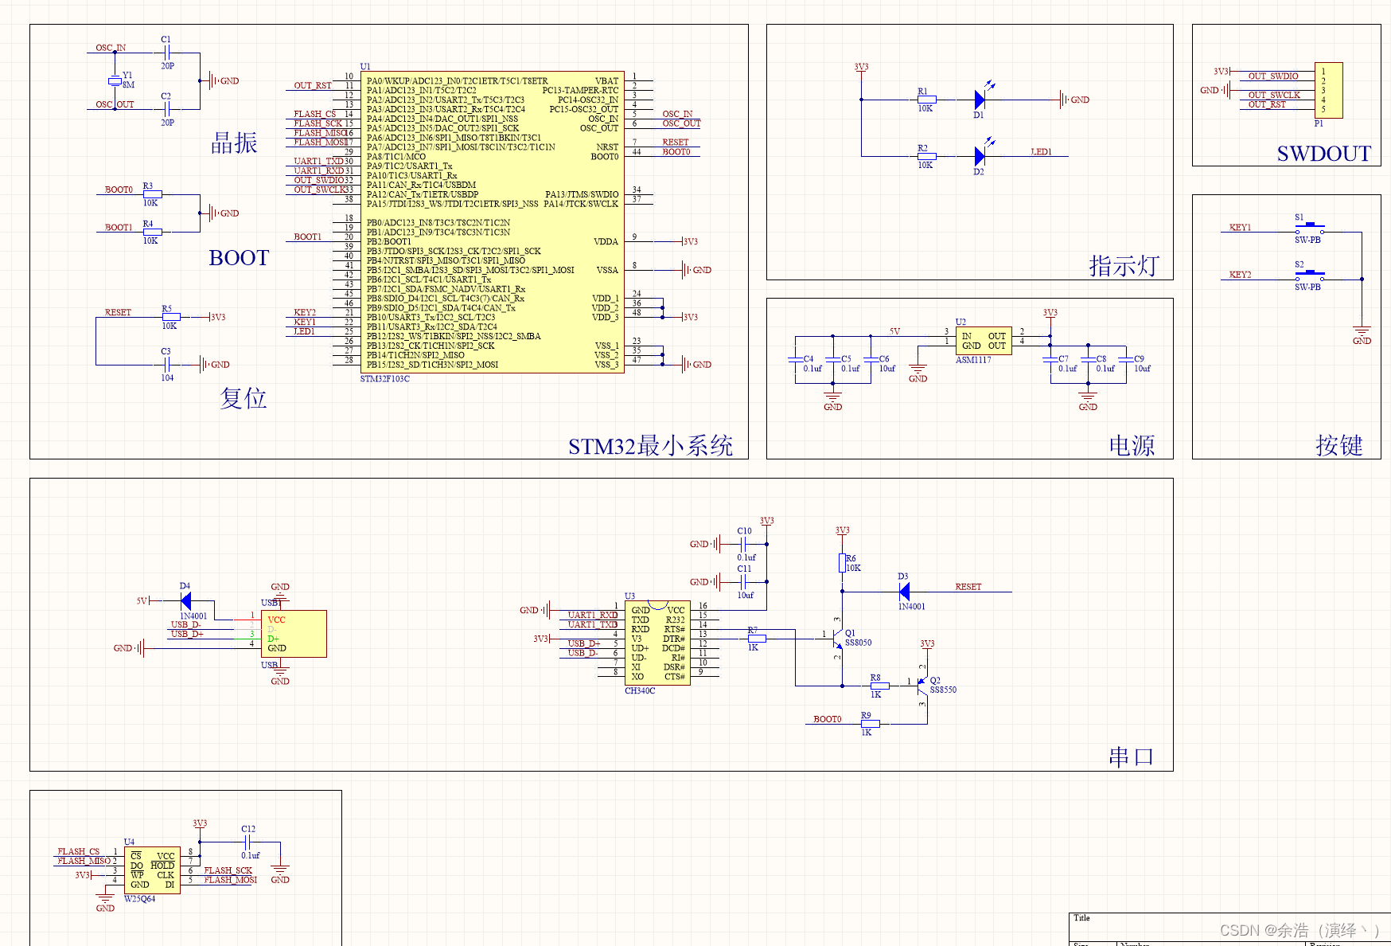Select resistor R6 10K under 3V3
This screenshot has height=946, width=1391.
point(842,563)
